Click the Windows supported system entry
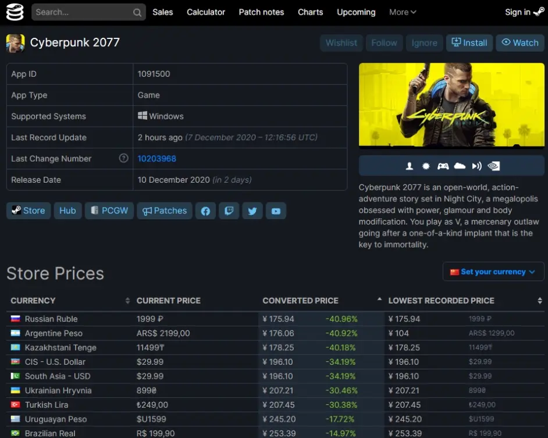 [x=161, y=116]
